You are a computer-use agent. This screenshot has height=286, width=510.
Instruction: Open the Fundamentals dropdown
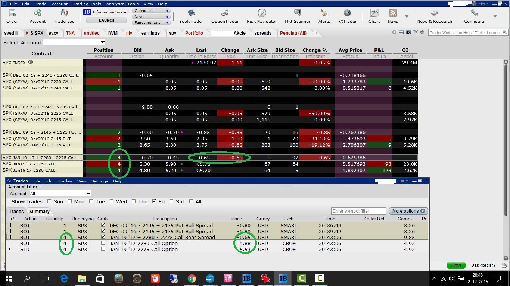click(x=151, y=22)
